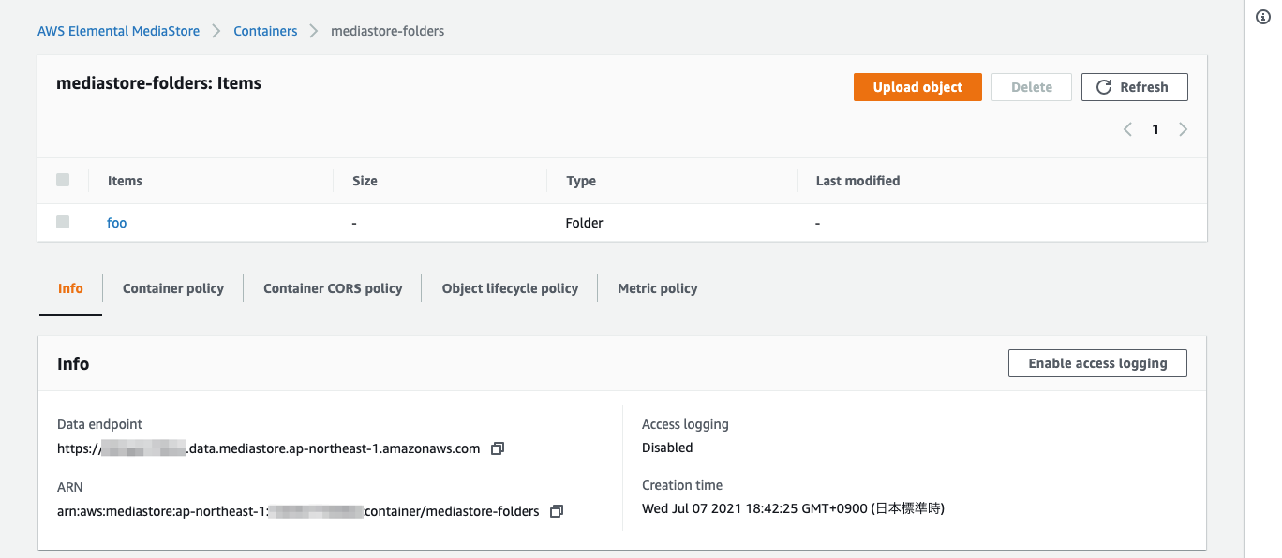
Task: Go to next page arrow in pagination
Action: (1183, 129)
